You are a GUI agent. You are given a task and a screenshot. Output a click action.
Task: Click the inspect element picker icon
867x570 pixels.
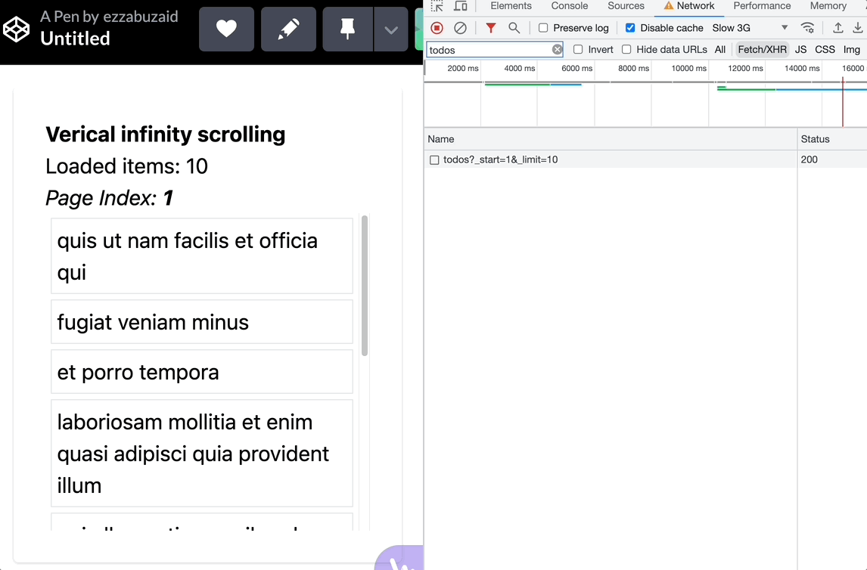437,6
